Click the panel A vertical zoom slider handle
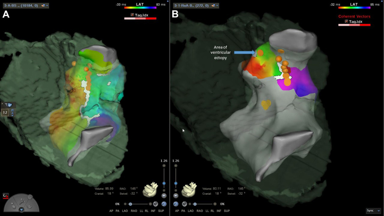Viewport: 384px width, 216px height. tap(164, 183)
